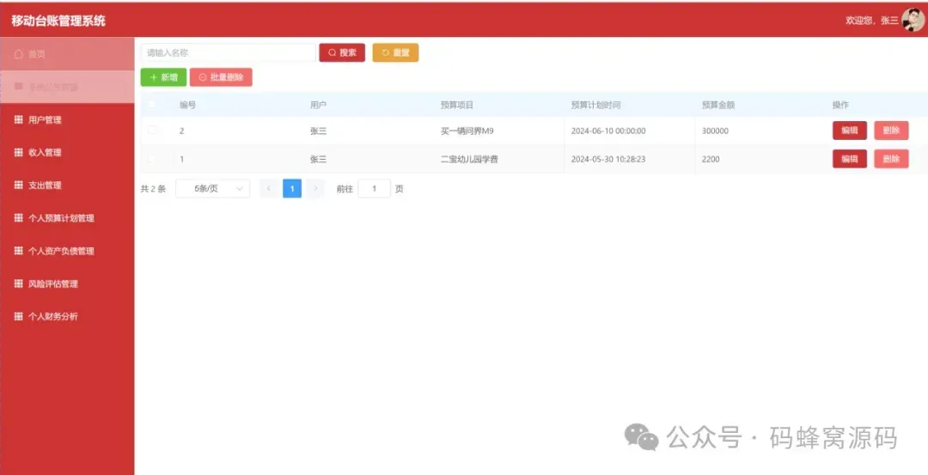Click the 前往 page jump input box
Image resolution: width=928 pixels, height=475 pixels.
374,189
